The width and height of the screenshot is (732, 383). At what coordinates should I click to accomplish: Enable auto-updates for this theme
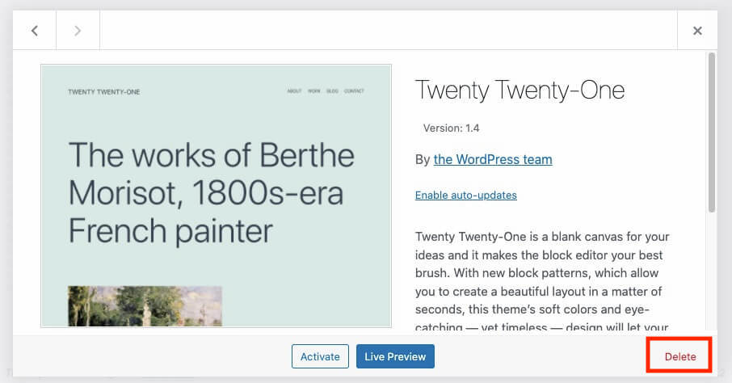pyautogui.click(x=465, y=195)
